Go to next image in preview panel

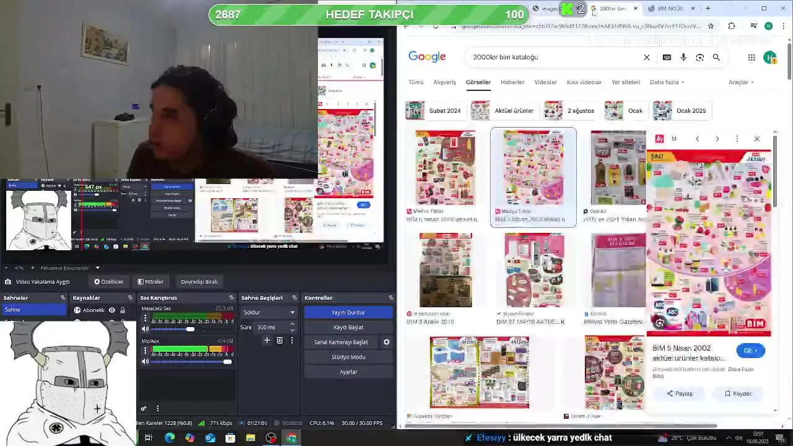tap(717, 139)
